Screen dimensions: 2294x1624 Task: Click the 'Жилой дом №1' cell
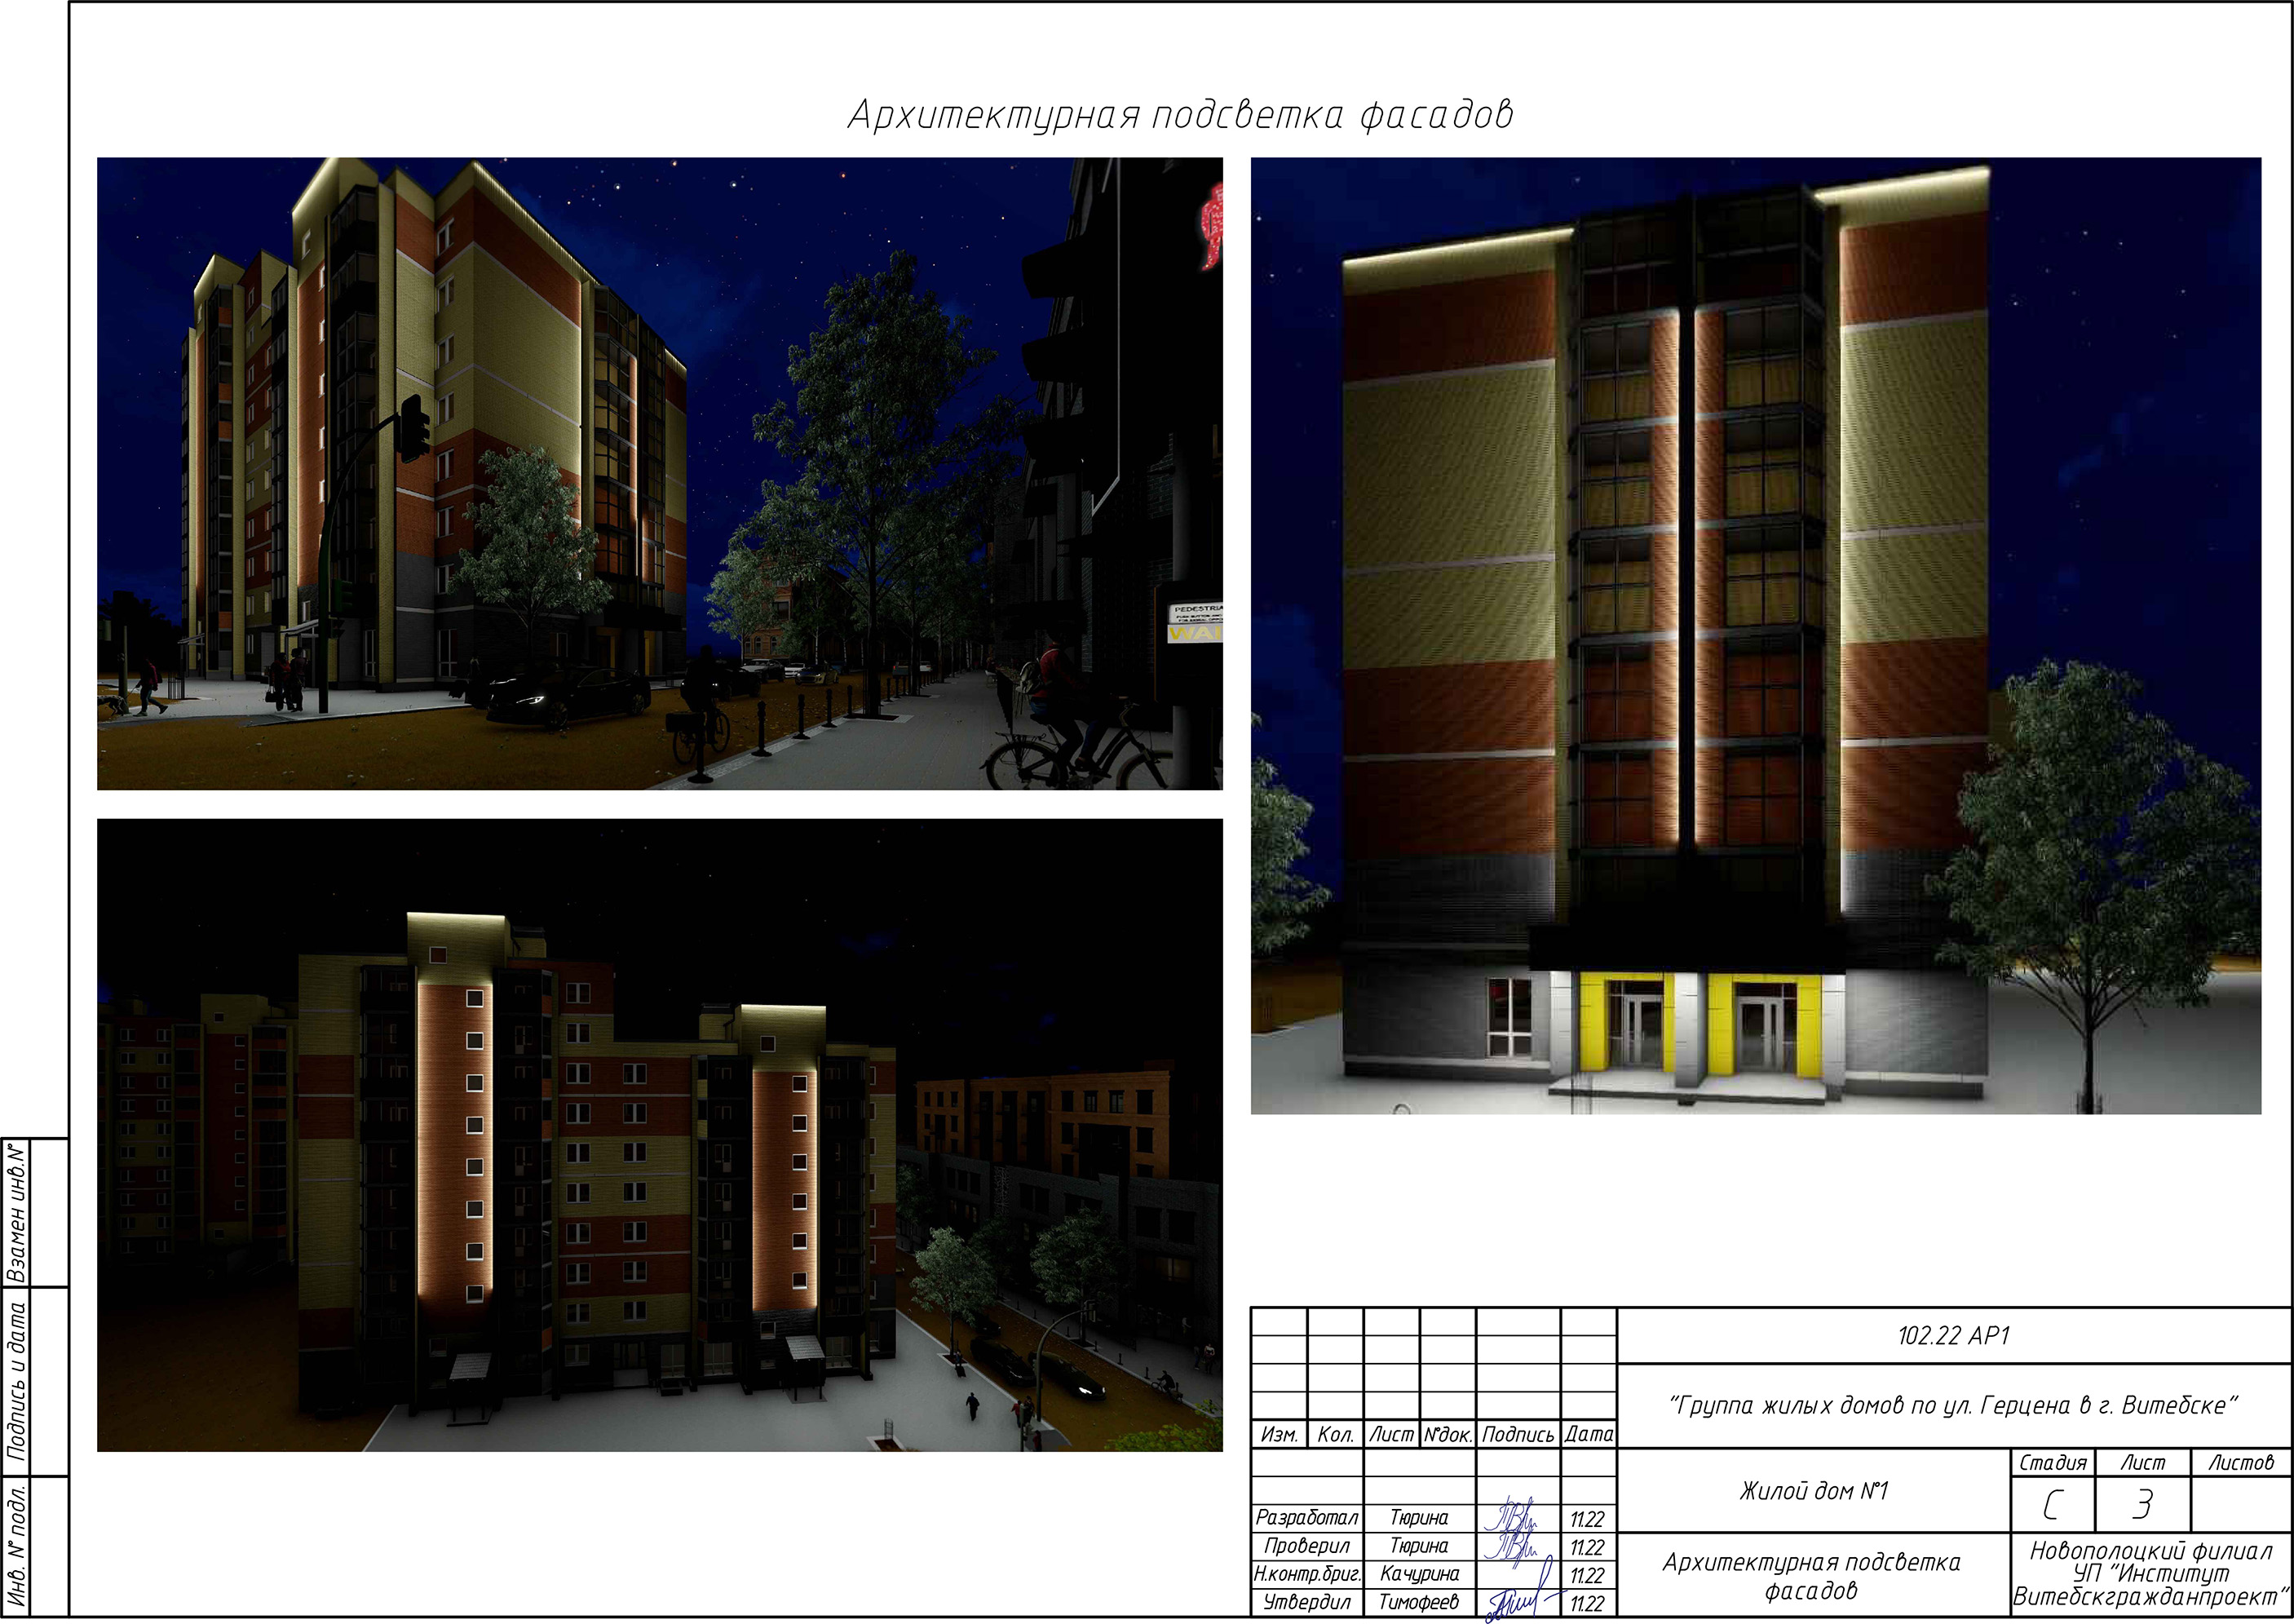[1813, 1491]
